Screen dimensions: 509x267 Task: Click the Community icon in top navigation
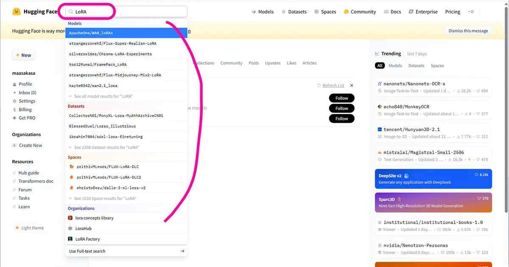point(346,12)
